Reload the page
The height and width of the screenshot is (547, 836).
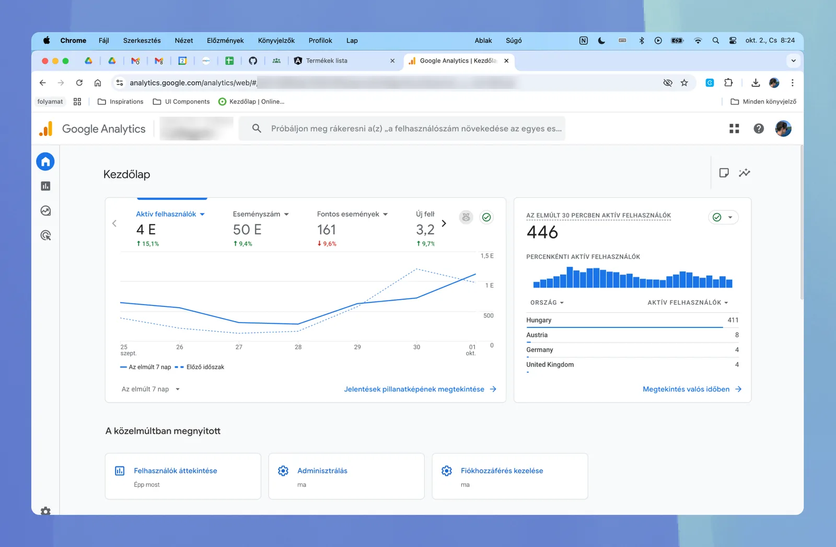click(79, 83)
